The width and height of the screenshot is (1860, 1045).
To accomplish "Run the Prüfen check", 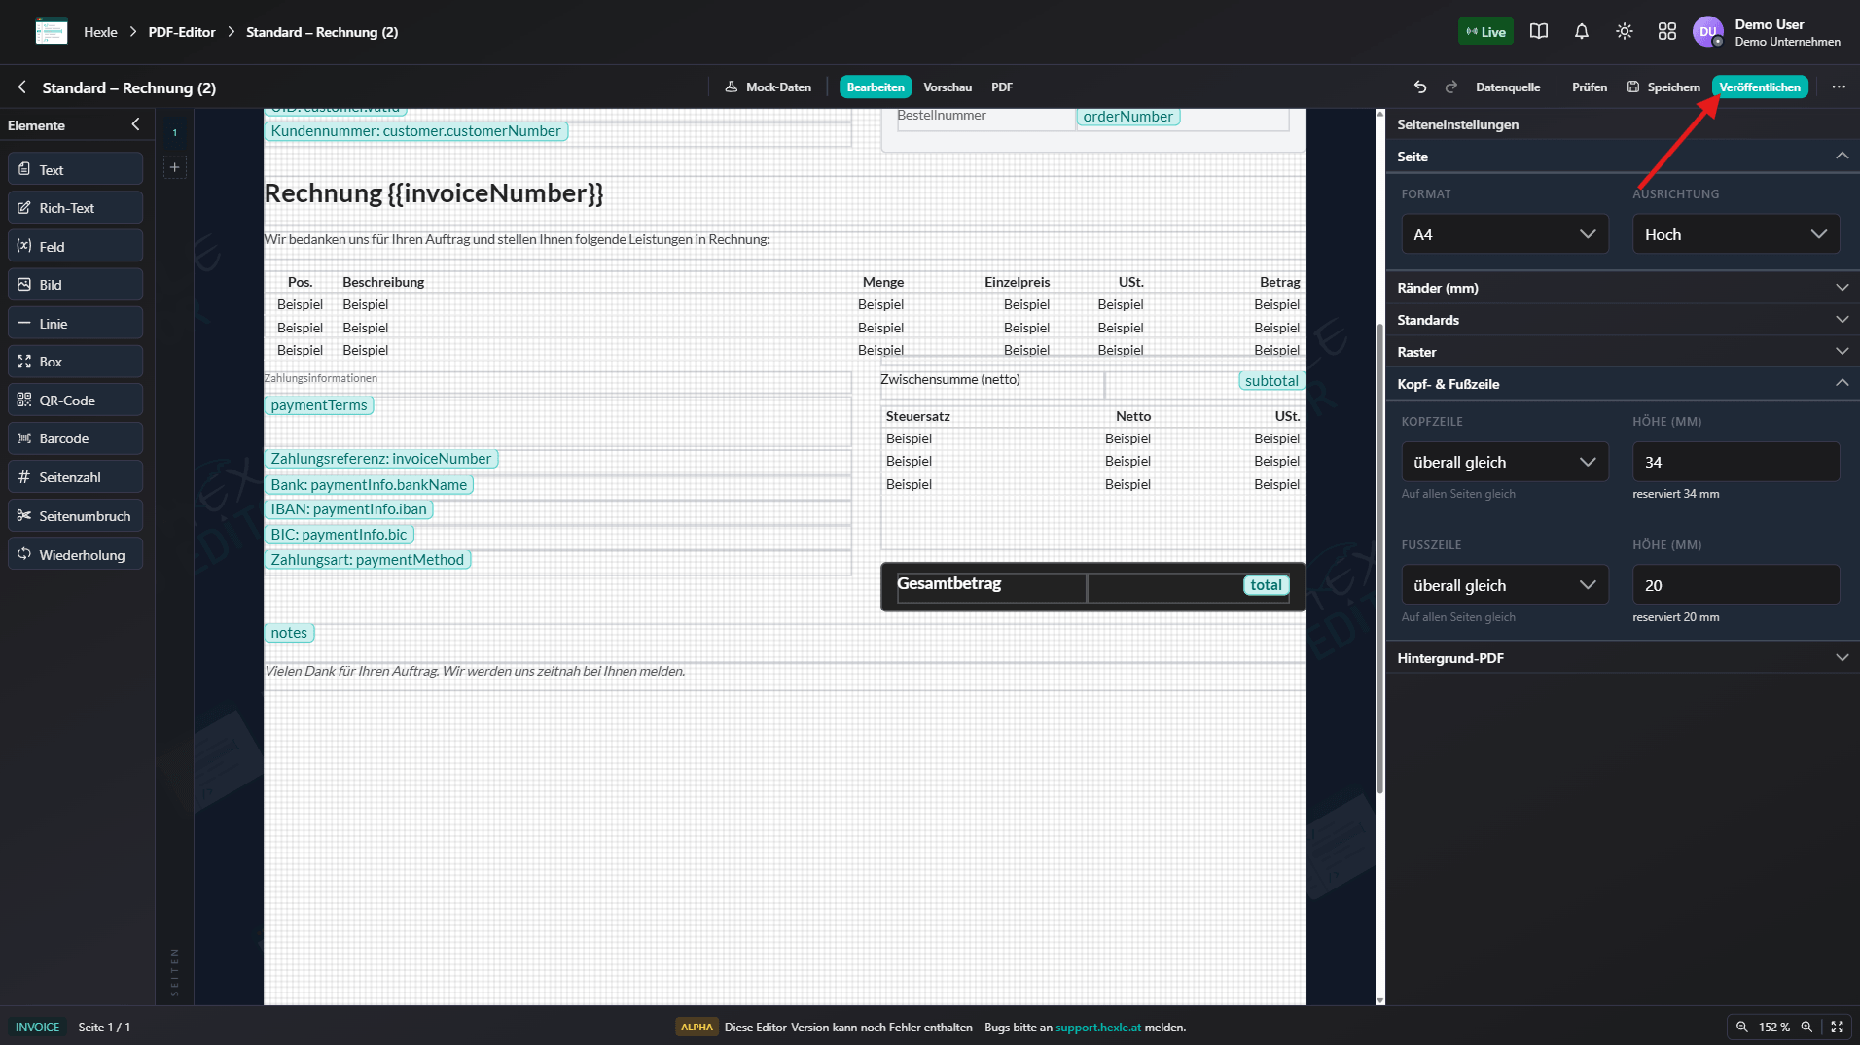I will tap(1590, 87).
